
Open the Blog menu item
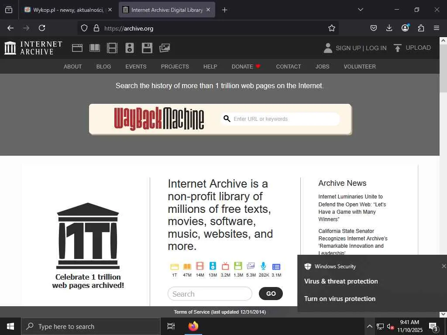pyautogui.click(x=103, y=66)
